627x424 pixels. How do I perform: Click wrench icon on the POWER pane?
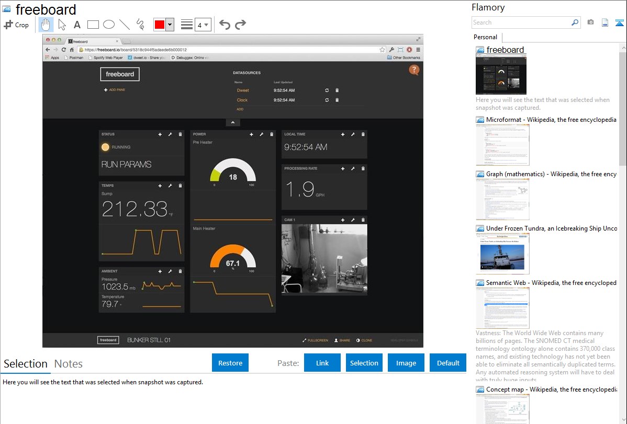(x=262, y=134)
